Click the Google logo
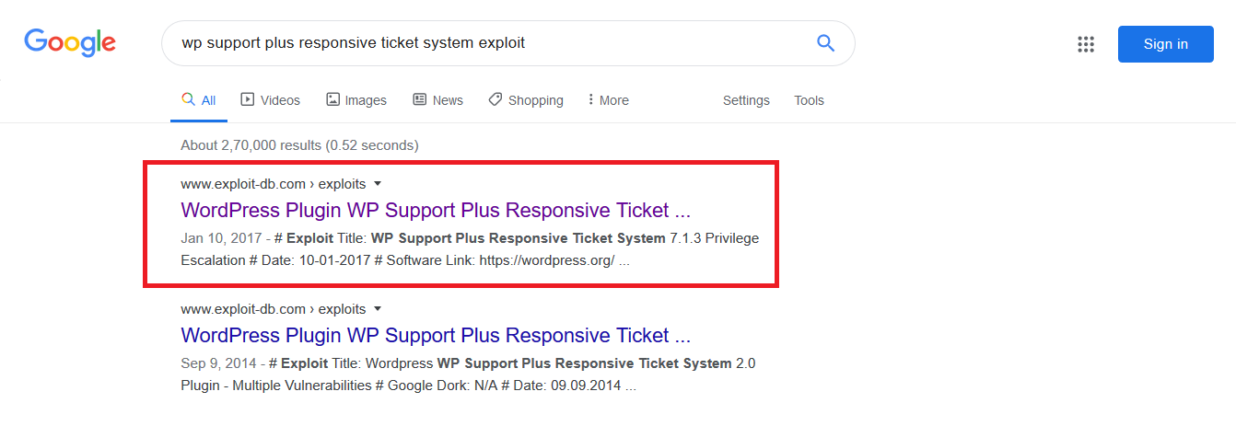Image resolution: width=1236 pixels, height=426 pixels. (70, 42)
